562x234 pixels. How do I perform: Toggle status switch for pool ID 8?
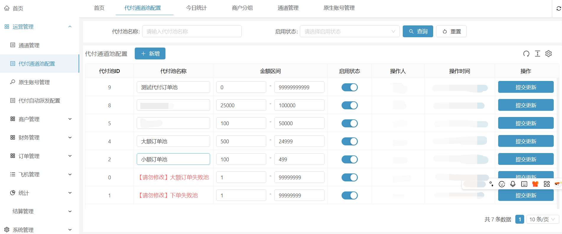[x=350, y=105]
